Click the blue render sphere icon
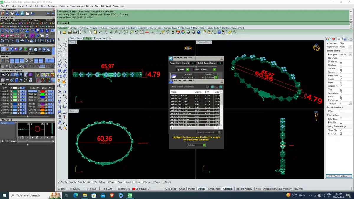 [199, 32]
